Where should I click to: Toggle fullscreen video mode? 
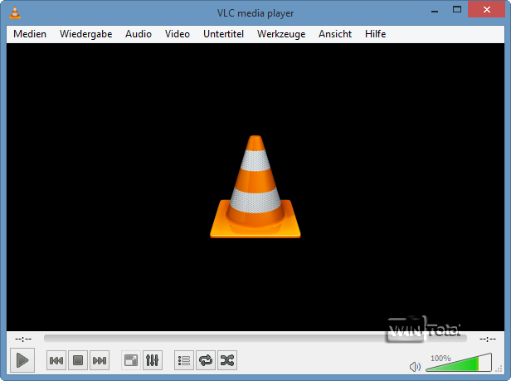[131, 360]
